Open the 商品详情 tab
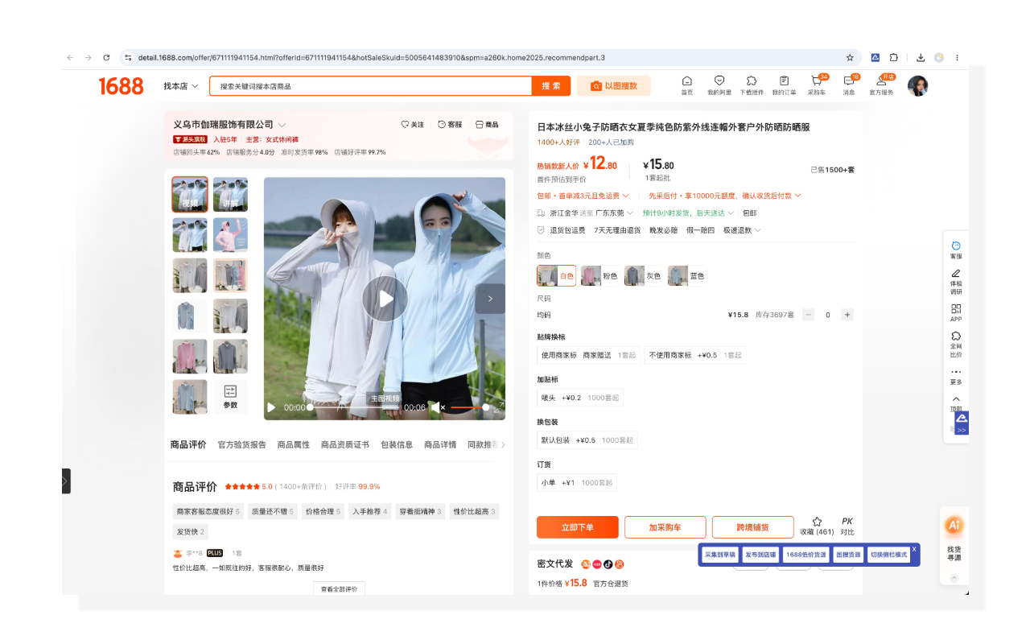The width and height of the screenshot is (1030, 644). point(440,444)
